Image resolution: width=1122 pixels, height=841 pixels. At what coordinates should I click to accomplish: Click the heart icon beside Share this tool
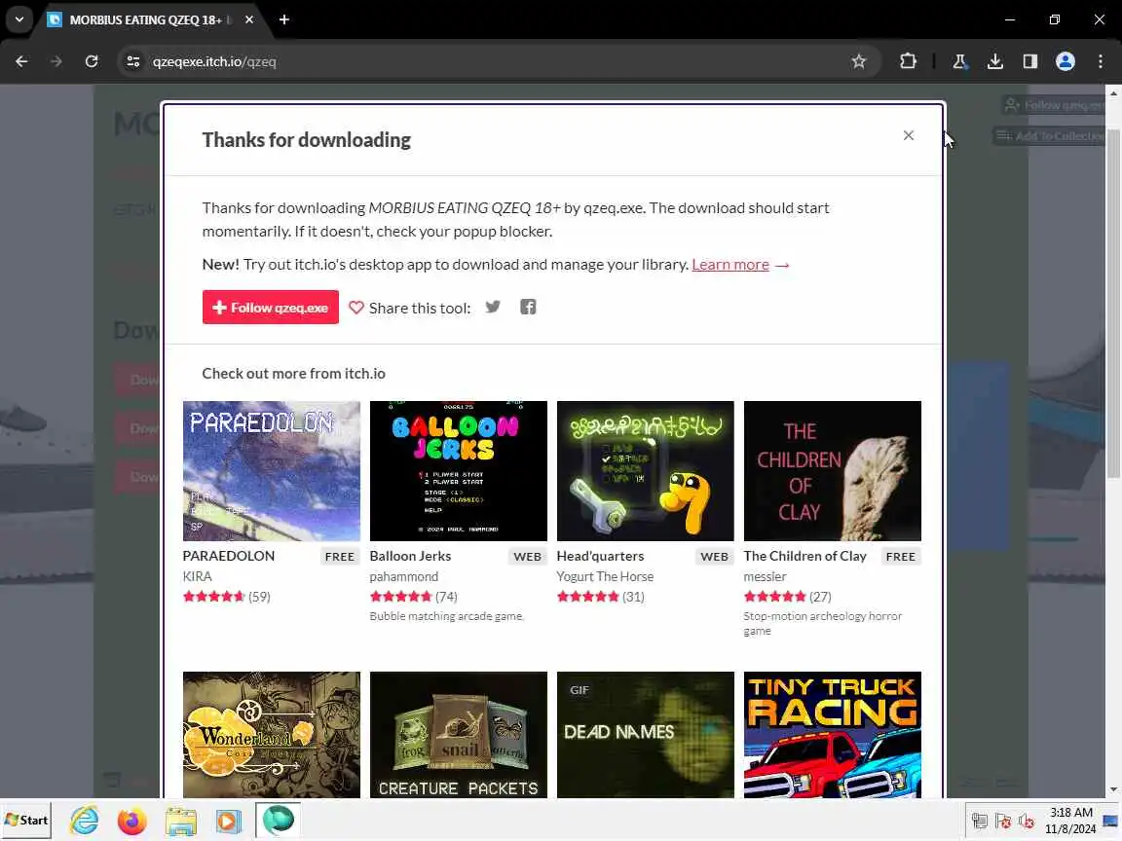coord(355,308)
